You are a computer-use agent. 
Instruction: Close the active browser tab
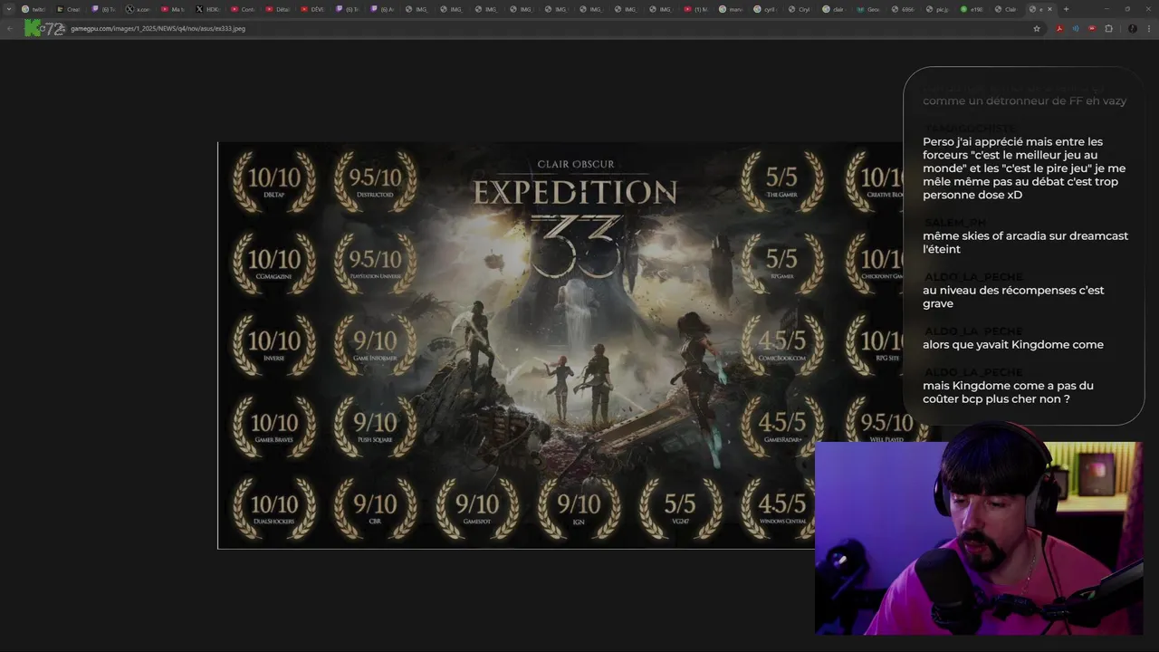click(x=1049, y=9)
